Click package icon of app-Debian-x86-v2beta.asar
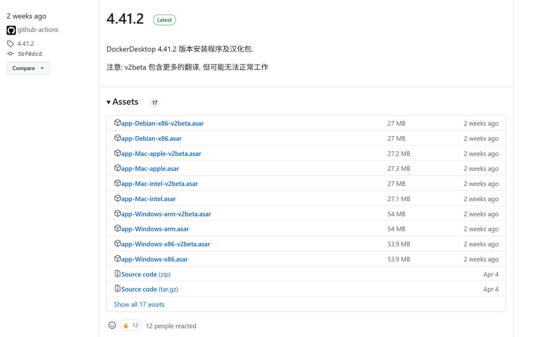 [117, 123]
